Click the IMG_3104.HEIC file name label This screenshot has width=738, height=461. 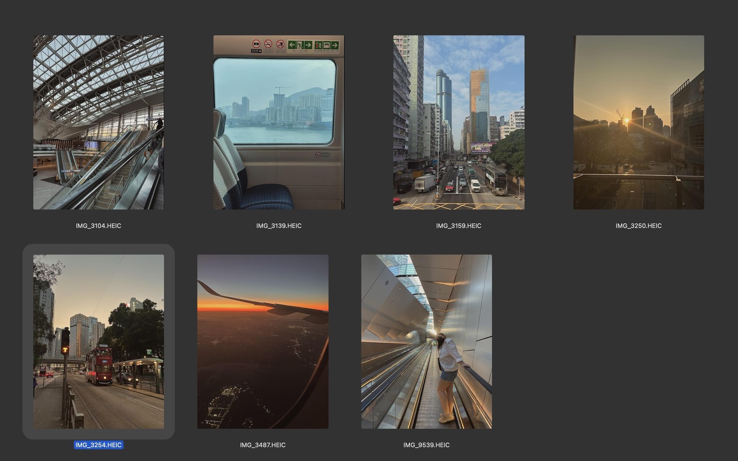pos(98,226)
